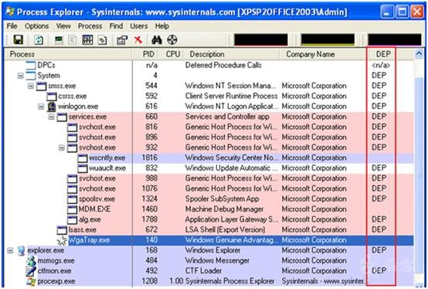
Task: Open the Process menu
Action: [90, 26]
